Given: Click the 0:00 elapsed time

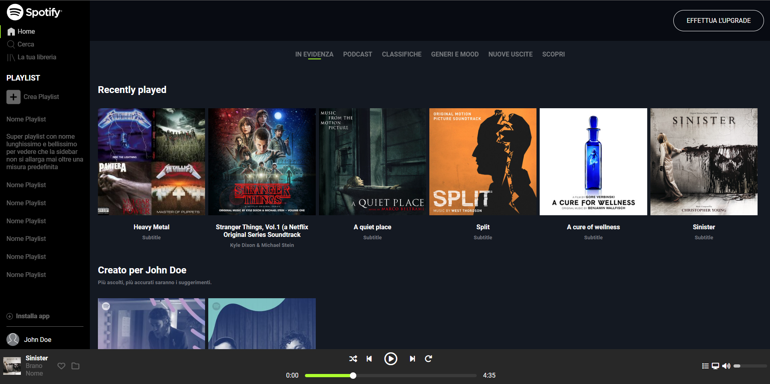Looking at the screenshot, I should pyautogui.click(x=292, y=376).
